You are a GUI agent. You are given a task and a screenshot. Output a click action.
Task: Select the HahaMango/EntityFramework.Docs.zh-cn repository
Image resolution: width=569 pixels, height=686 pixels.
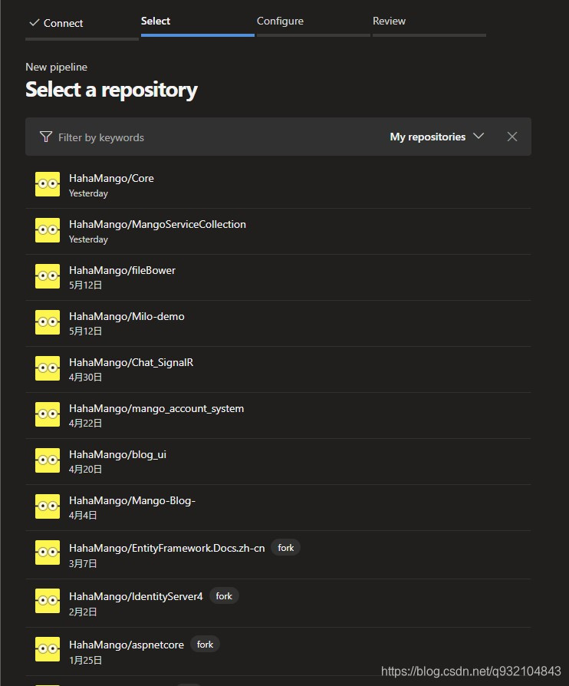278,555
